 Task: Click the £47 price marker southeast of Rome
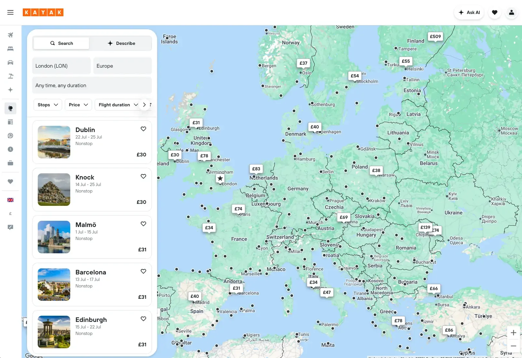click(x=327, y=292)
